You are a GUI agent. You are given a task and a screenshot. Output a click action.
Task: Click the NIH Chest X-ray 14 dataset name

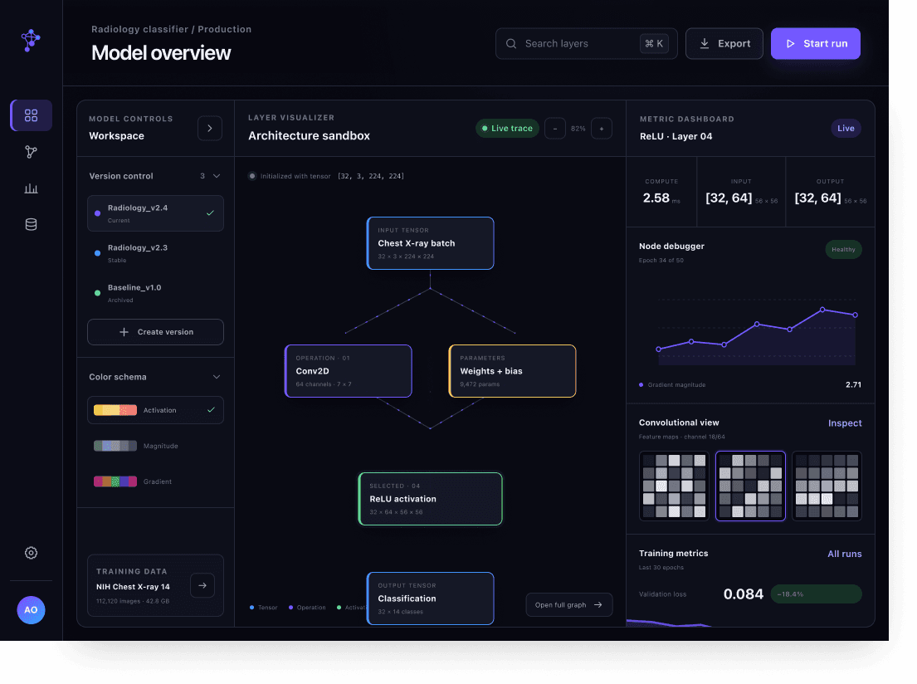[x=133, y=587]
